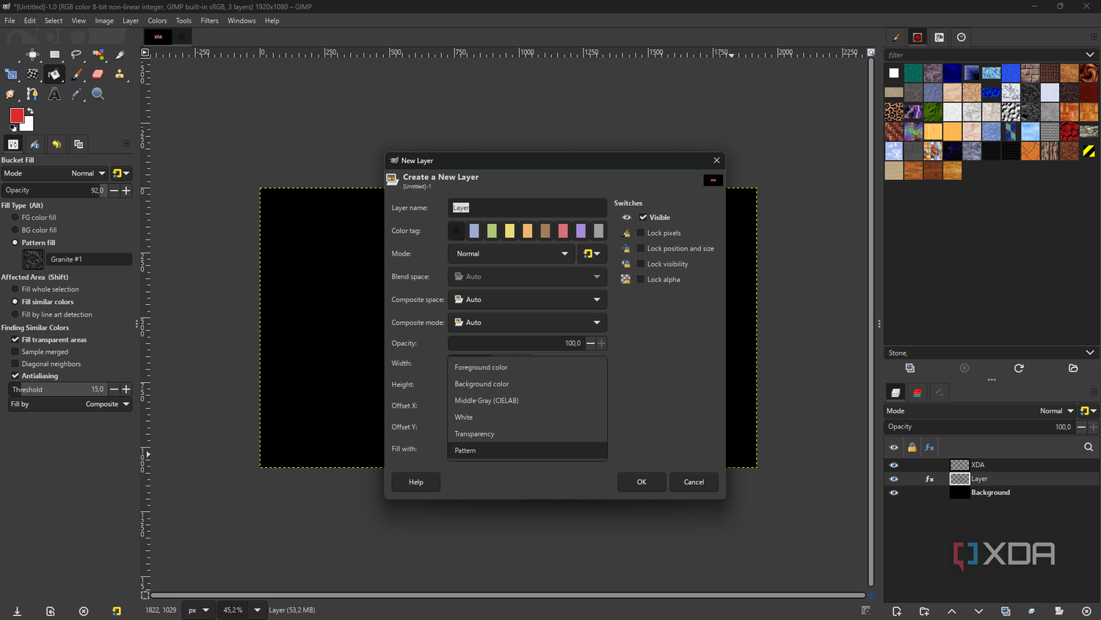The image size is (1101, 620).
Task: Click the Help button in dialog
Action: 415,482
